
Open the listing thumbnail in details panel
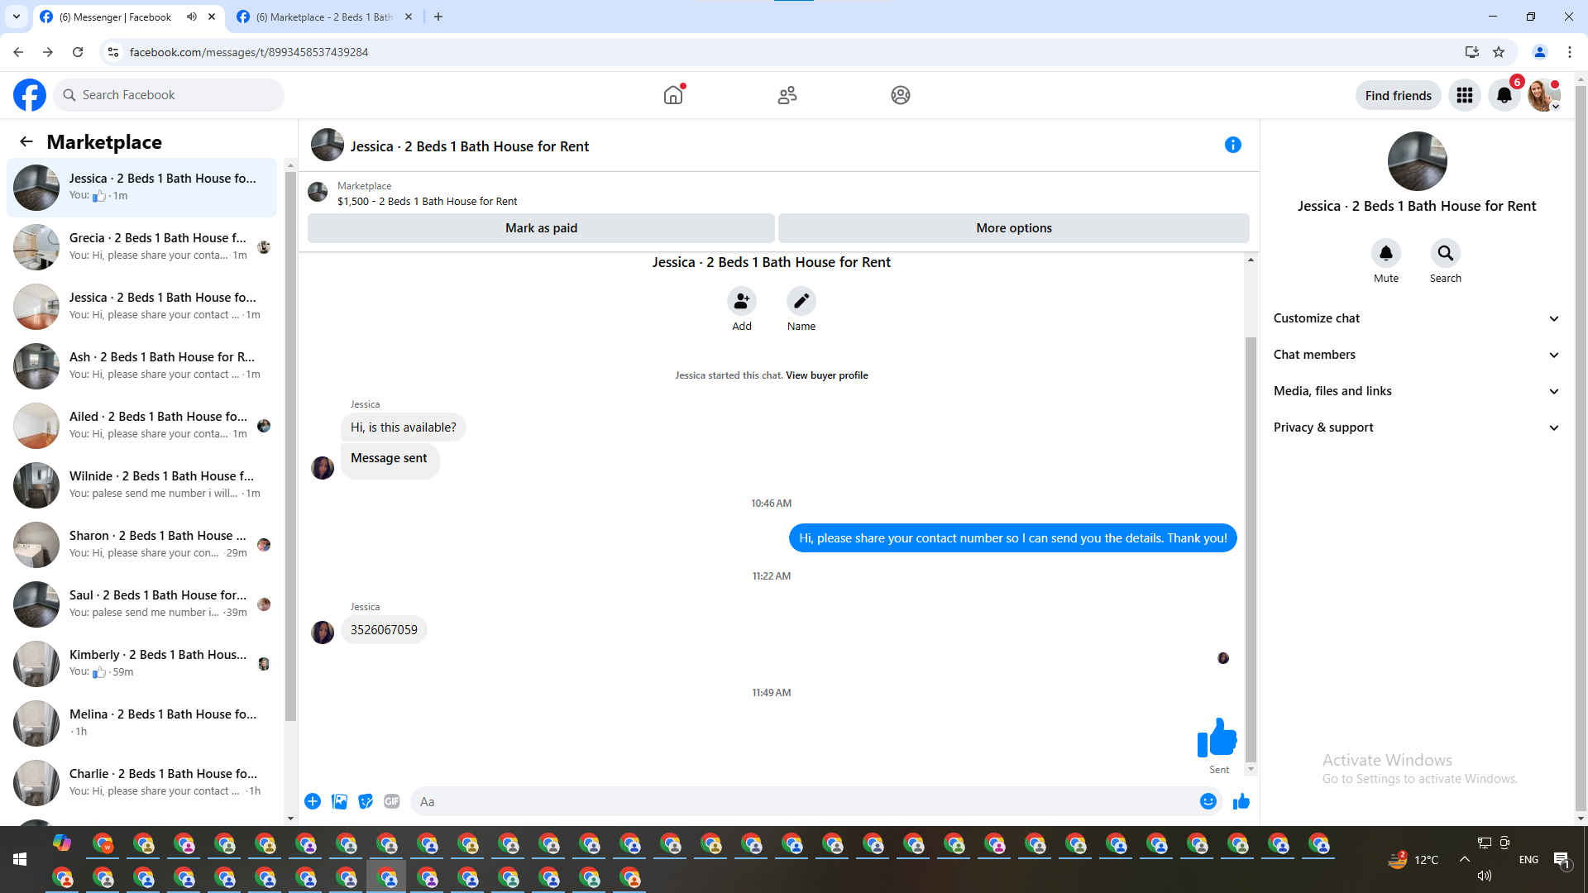click(1417, 161)
